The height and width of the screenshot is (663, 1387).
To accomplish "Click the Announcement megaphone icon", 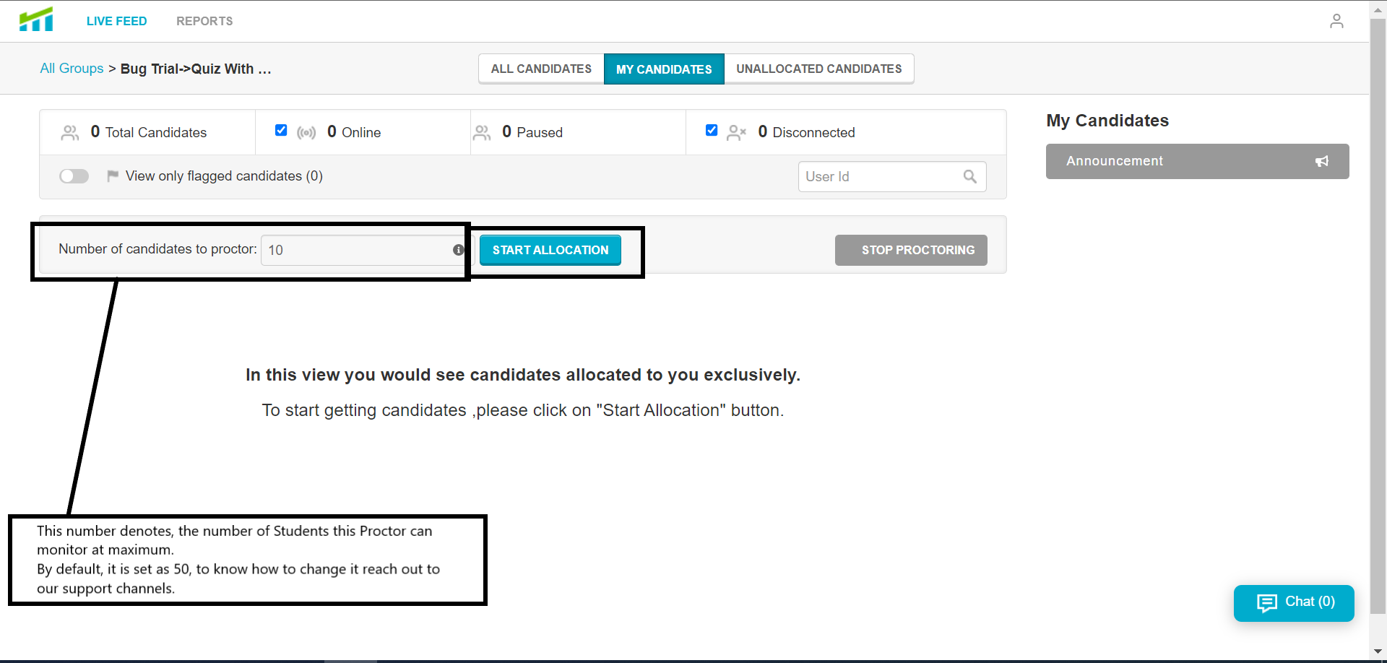I will tap(1321, 161).
